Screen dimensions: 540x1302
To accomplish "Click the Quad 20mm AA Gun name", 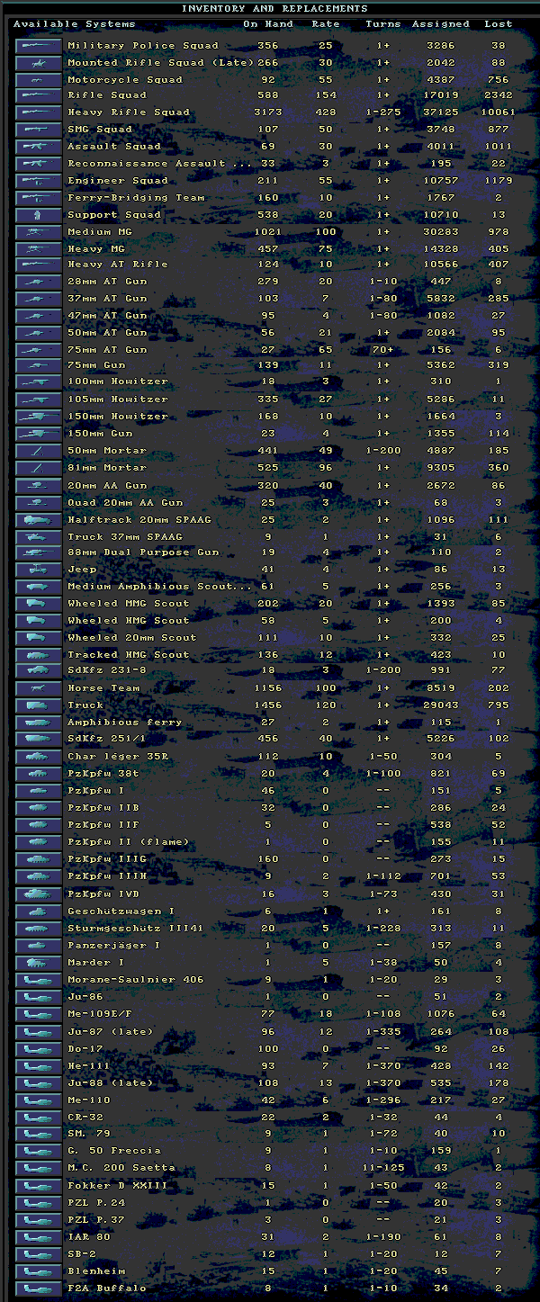I will 125,502.
